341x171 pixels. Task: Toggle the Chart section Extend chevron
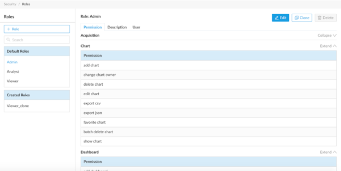click(334, 46)
